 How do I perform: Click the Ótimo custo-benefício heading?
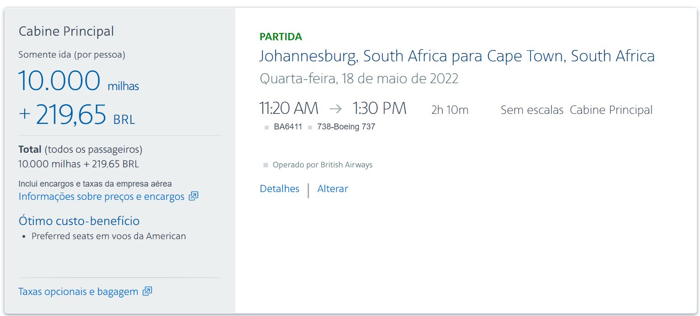[x=79, y=221]
